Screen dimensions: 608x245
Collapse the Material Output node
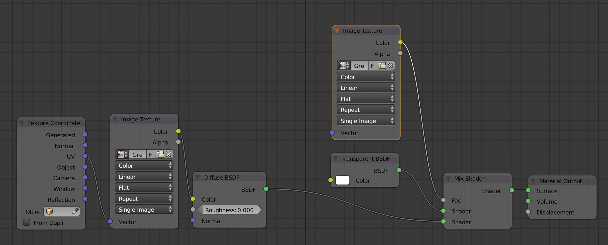tap(533, 181)
